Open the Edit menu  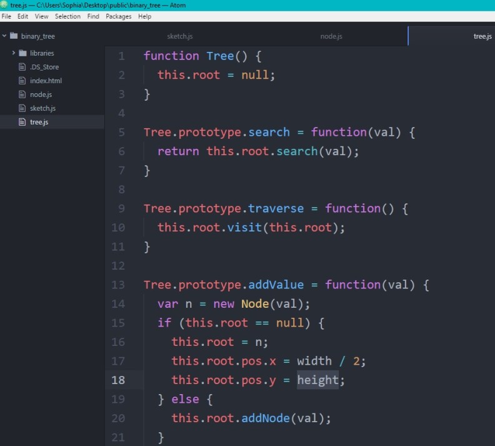22,16
